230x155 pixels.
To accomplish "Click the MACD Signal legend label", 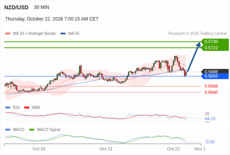I will [x=49, y=130].
